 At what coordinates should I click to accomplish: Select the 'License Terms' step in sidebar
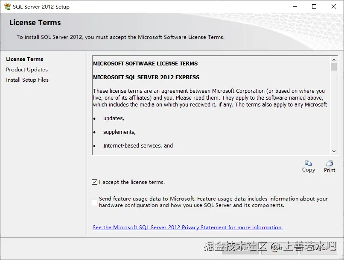[25, 59]
